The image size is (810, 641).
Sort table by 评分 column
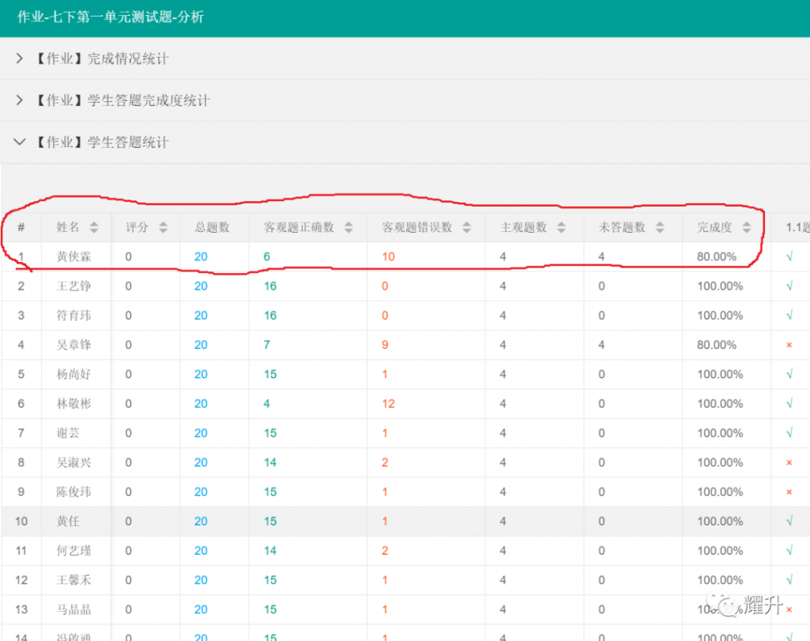163,227
